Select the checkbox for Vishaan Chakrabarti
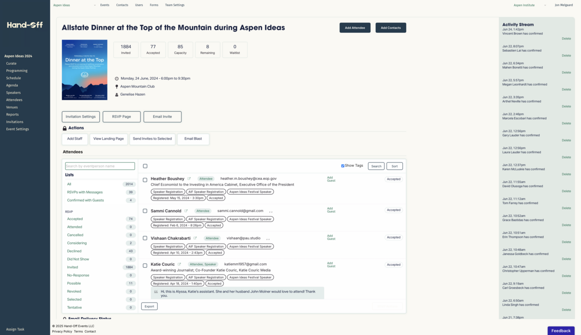Image resolution: width=581 pixels, height=335 pixels. [x=145, y=238]
